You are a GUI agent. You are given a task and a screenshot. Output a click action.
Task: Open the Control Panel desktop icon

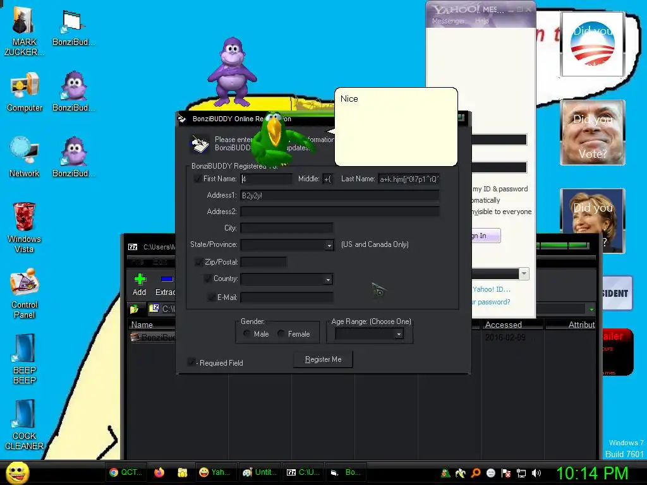tap(25, 294)
